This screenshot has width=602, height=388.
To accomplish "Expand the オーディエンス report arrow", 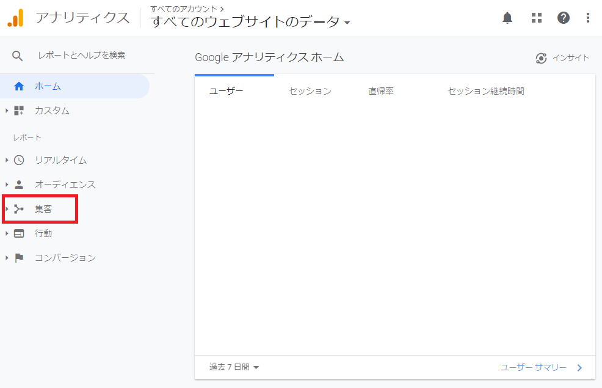I will click(7, 185).
